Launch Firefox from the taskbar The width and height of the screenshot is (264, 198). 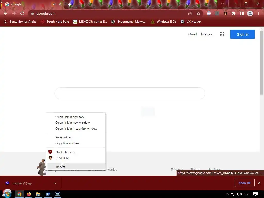point(29,194)
